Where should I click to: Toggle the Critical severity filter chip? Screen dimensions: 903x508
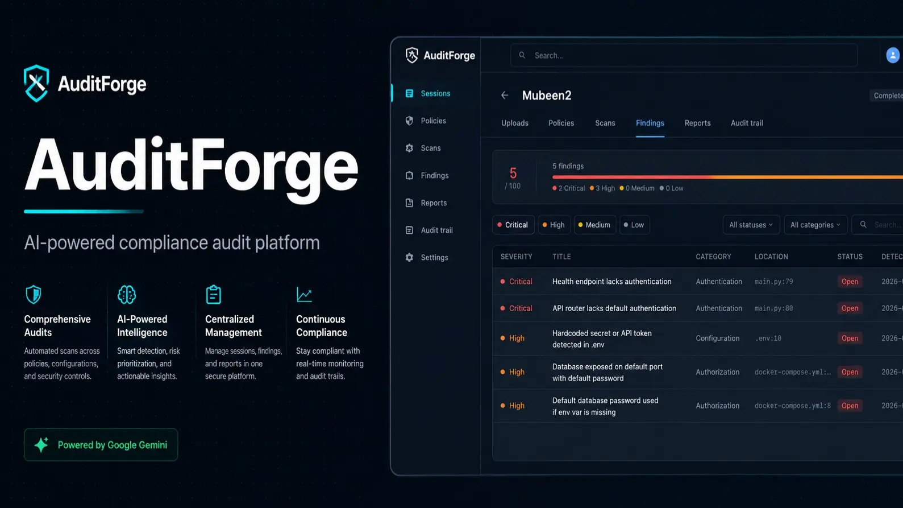pyautogui.click(x=513, y=225)
